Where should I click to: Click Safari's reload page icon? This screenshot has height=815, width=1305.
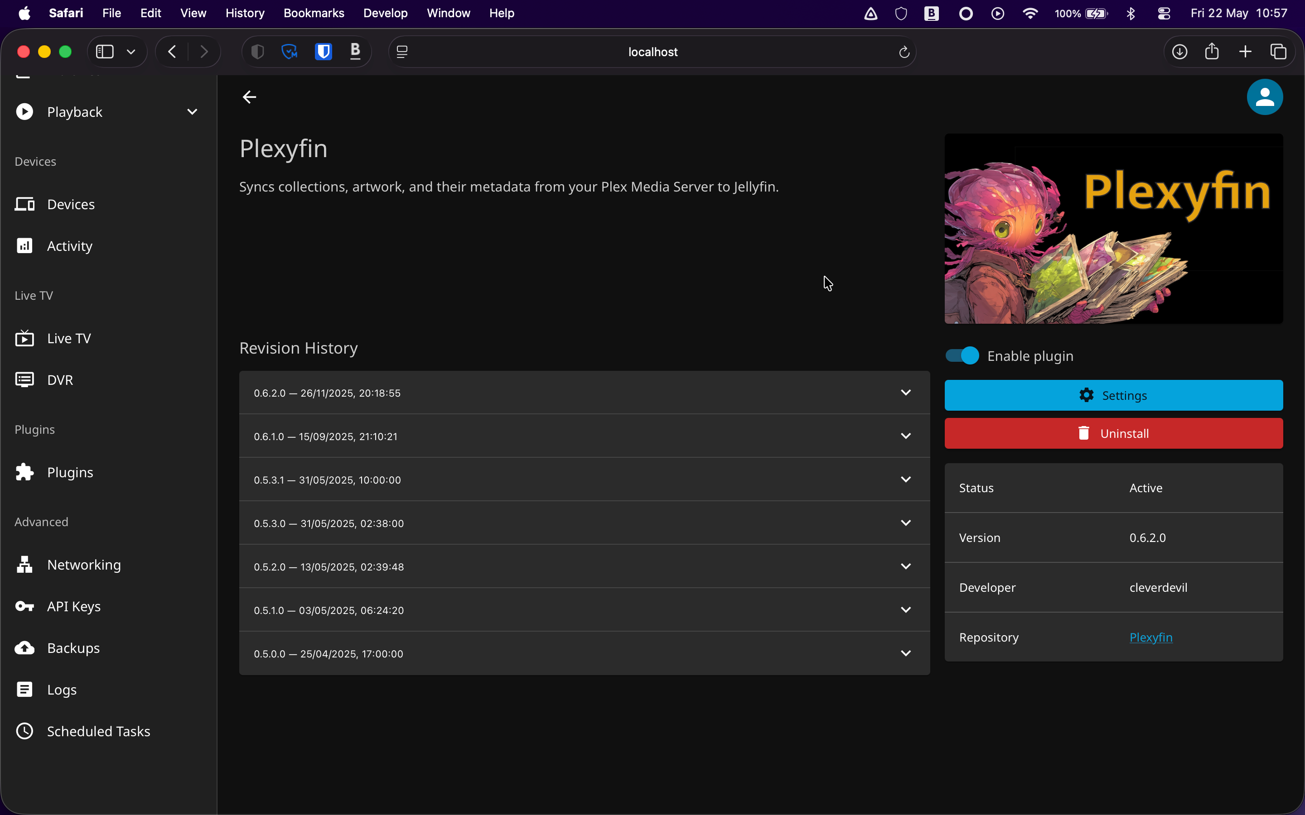(x=904, y=52)
